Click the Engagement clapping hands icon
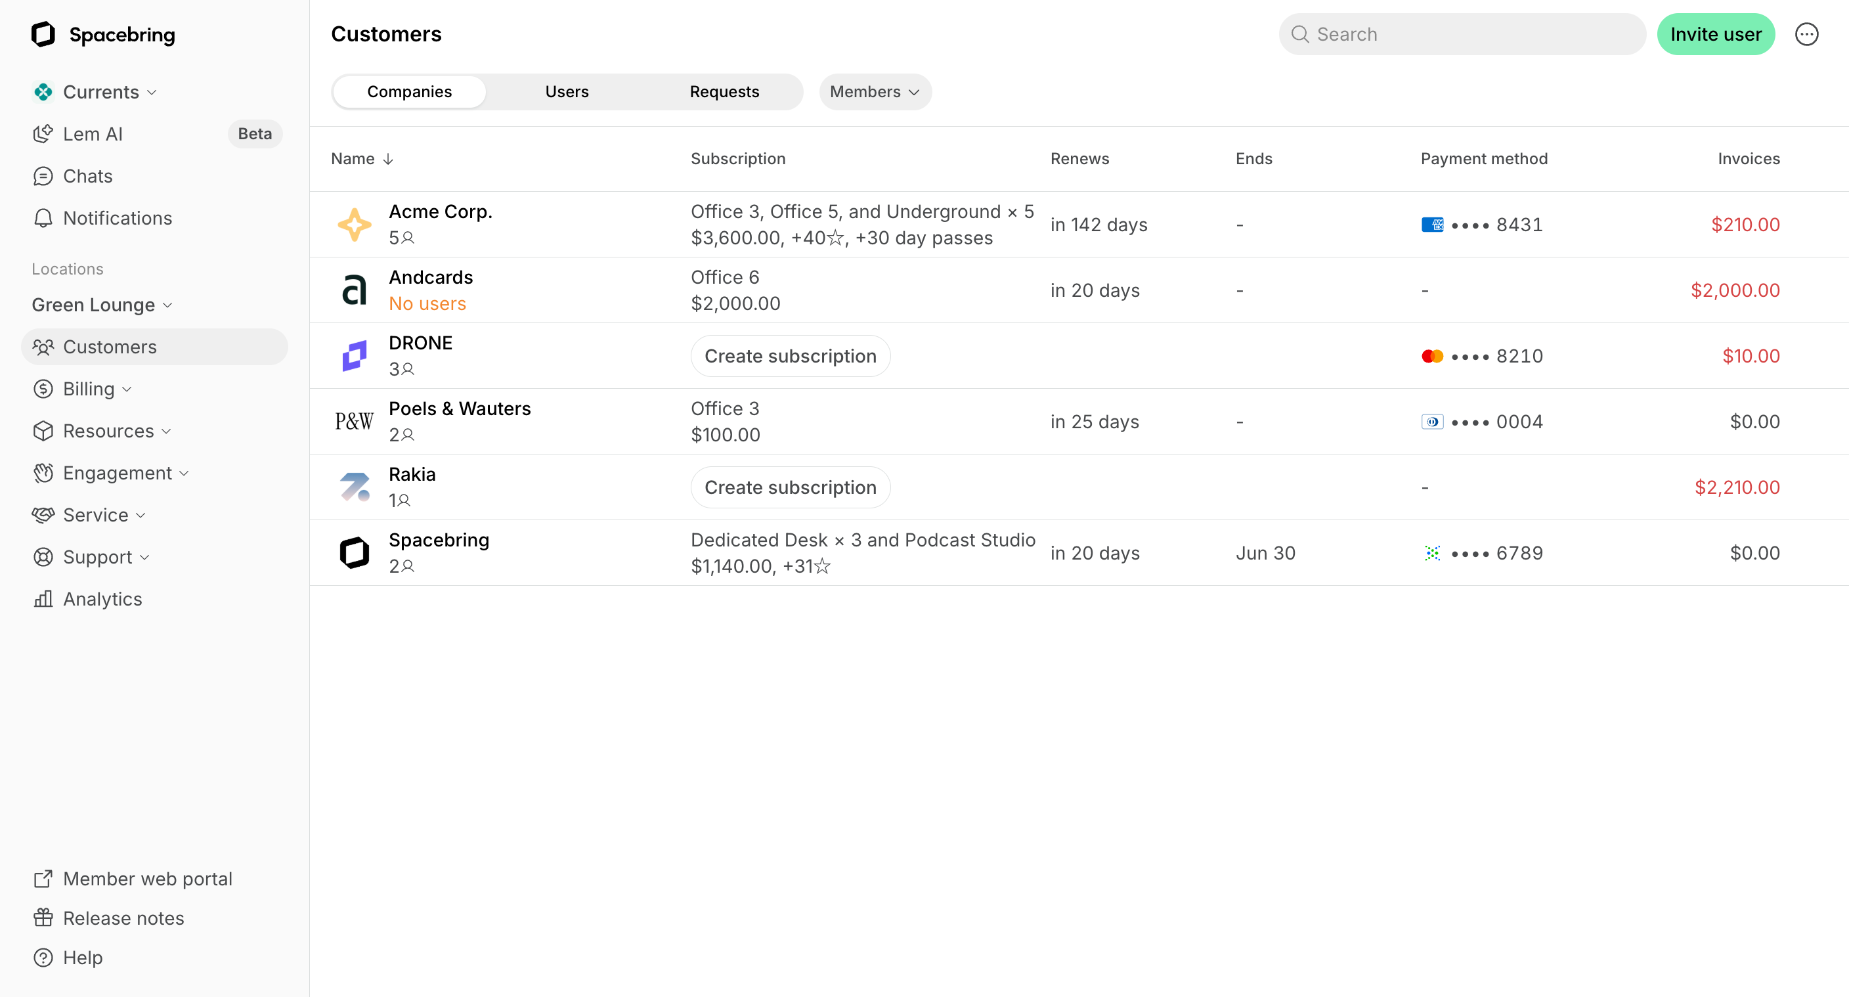The image size is (1849, 997). point(43,472)
